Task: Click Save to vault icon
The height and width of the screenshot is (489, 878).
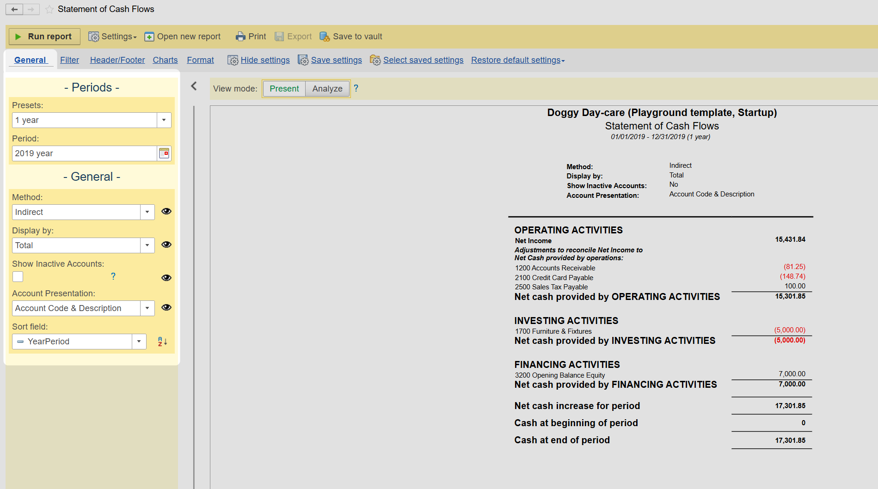Action: tap(325, 37)
